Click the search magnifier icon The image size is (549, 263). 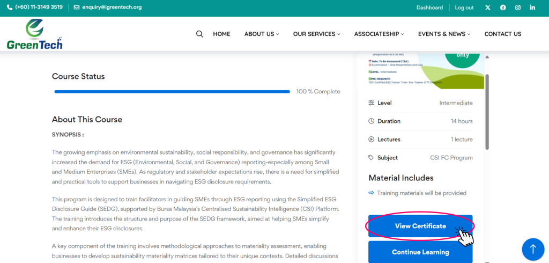tap(199, 34)
